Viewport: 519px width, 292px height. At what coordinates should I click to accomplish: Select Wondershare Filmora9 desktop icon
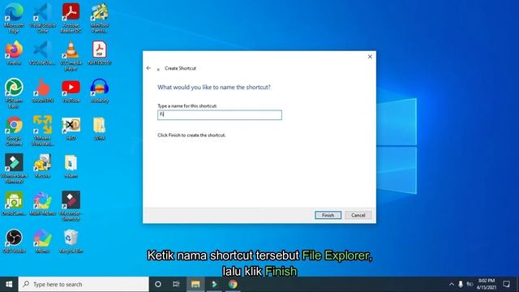pyautogui.click(x=14, y=169)
